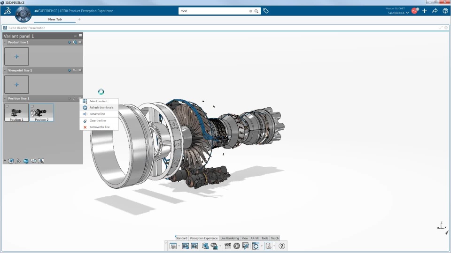The height and width of the screenshot is (253, 451).
Task: Click last image icon at panel bottom
Action: pos(41,161)
